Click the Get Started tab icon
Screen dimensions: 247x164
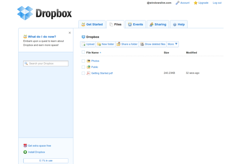83,24
